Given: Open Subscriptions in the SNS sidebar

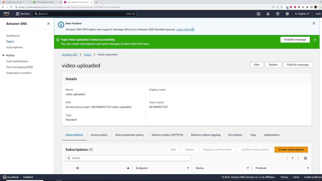Looking at the screenshot, I should click(14, 47).
